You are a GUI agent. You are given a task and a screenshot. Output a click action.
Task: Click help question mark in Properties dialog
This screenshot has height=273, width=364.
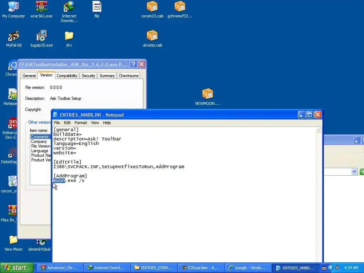pos(133,64)
